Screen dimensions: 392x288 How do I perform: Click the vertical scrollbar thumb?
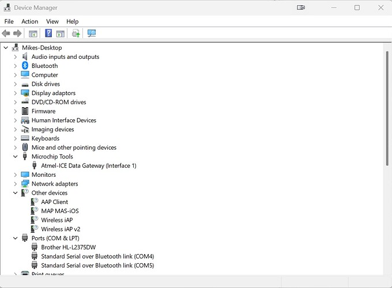pos(387,108)
